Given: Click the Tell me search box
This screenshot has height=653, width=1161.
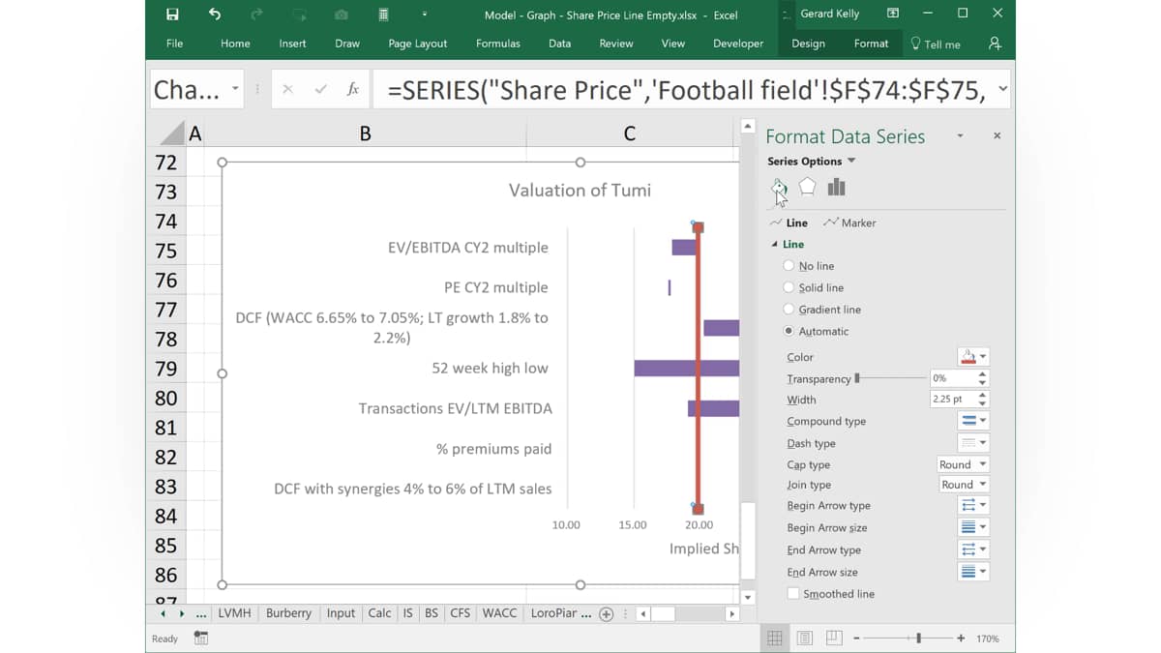Looking at the screenshot, I should (x=936, y=44).
